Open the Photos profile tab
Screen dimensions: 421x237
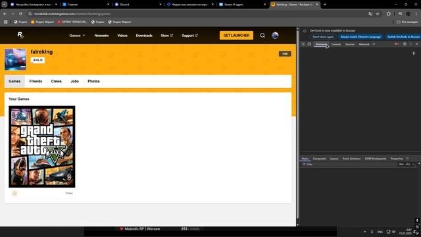pyautogui.click(x=93, y=81)
